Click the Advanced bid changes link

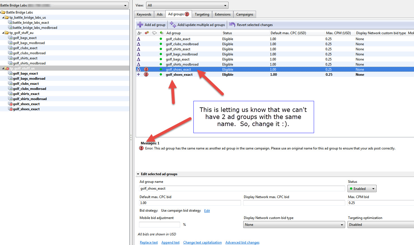tap(242, 242)
